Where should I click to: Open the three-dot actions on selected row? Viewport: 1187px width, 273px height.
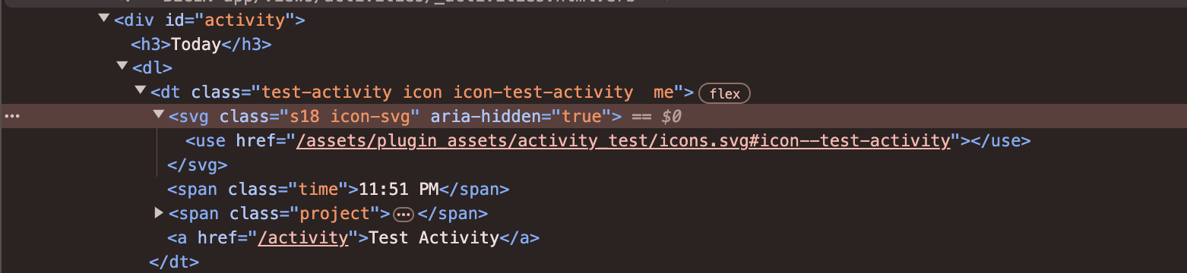point(12,117)
